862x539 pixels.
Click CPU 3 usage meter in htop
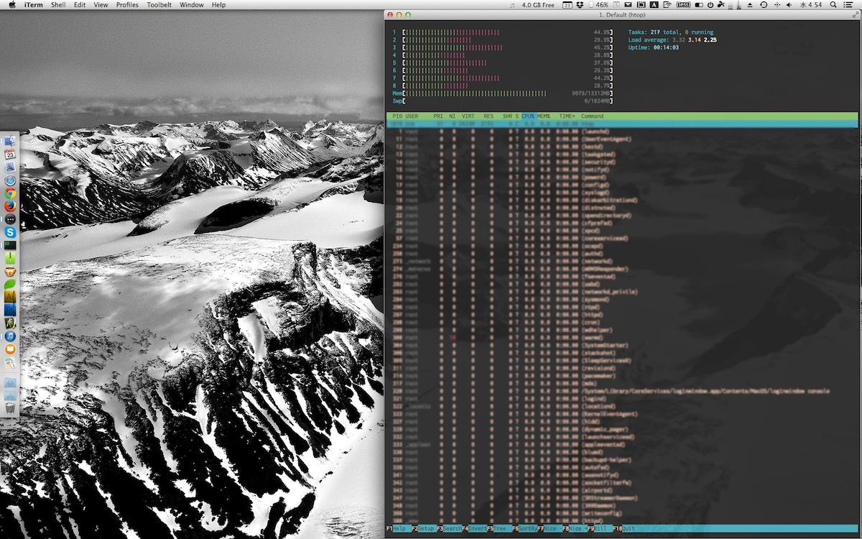click(x=502, y=47)
